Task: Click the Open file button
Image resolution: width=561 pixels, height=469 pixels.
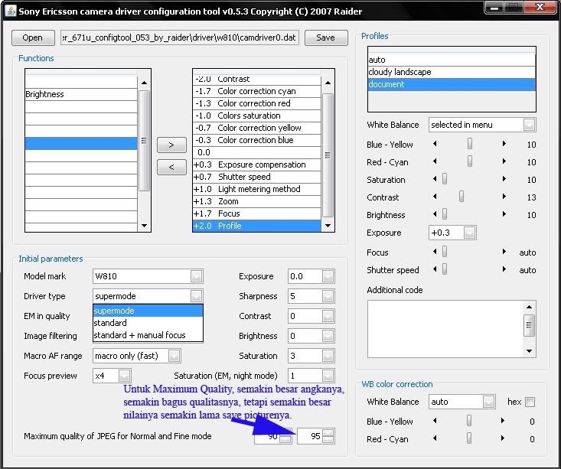Action: point(33,37)
